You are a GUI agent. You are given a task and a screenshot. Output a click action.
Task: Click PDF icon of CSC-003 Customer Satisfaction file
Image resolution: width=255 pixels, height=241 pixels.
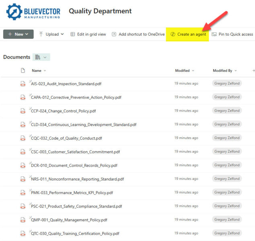click(23, 152)
